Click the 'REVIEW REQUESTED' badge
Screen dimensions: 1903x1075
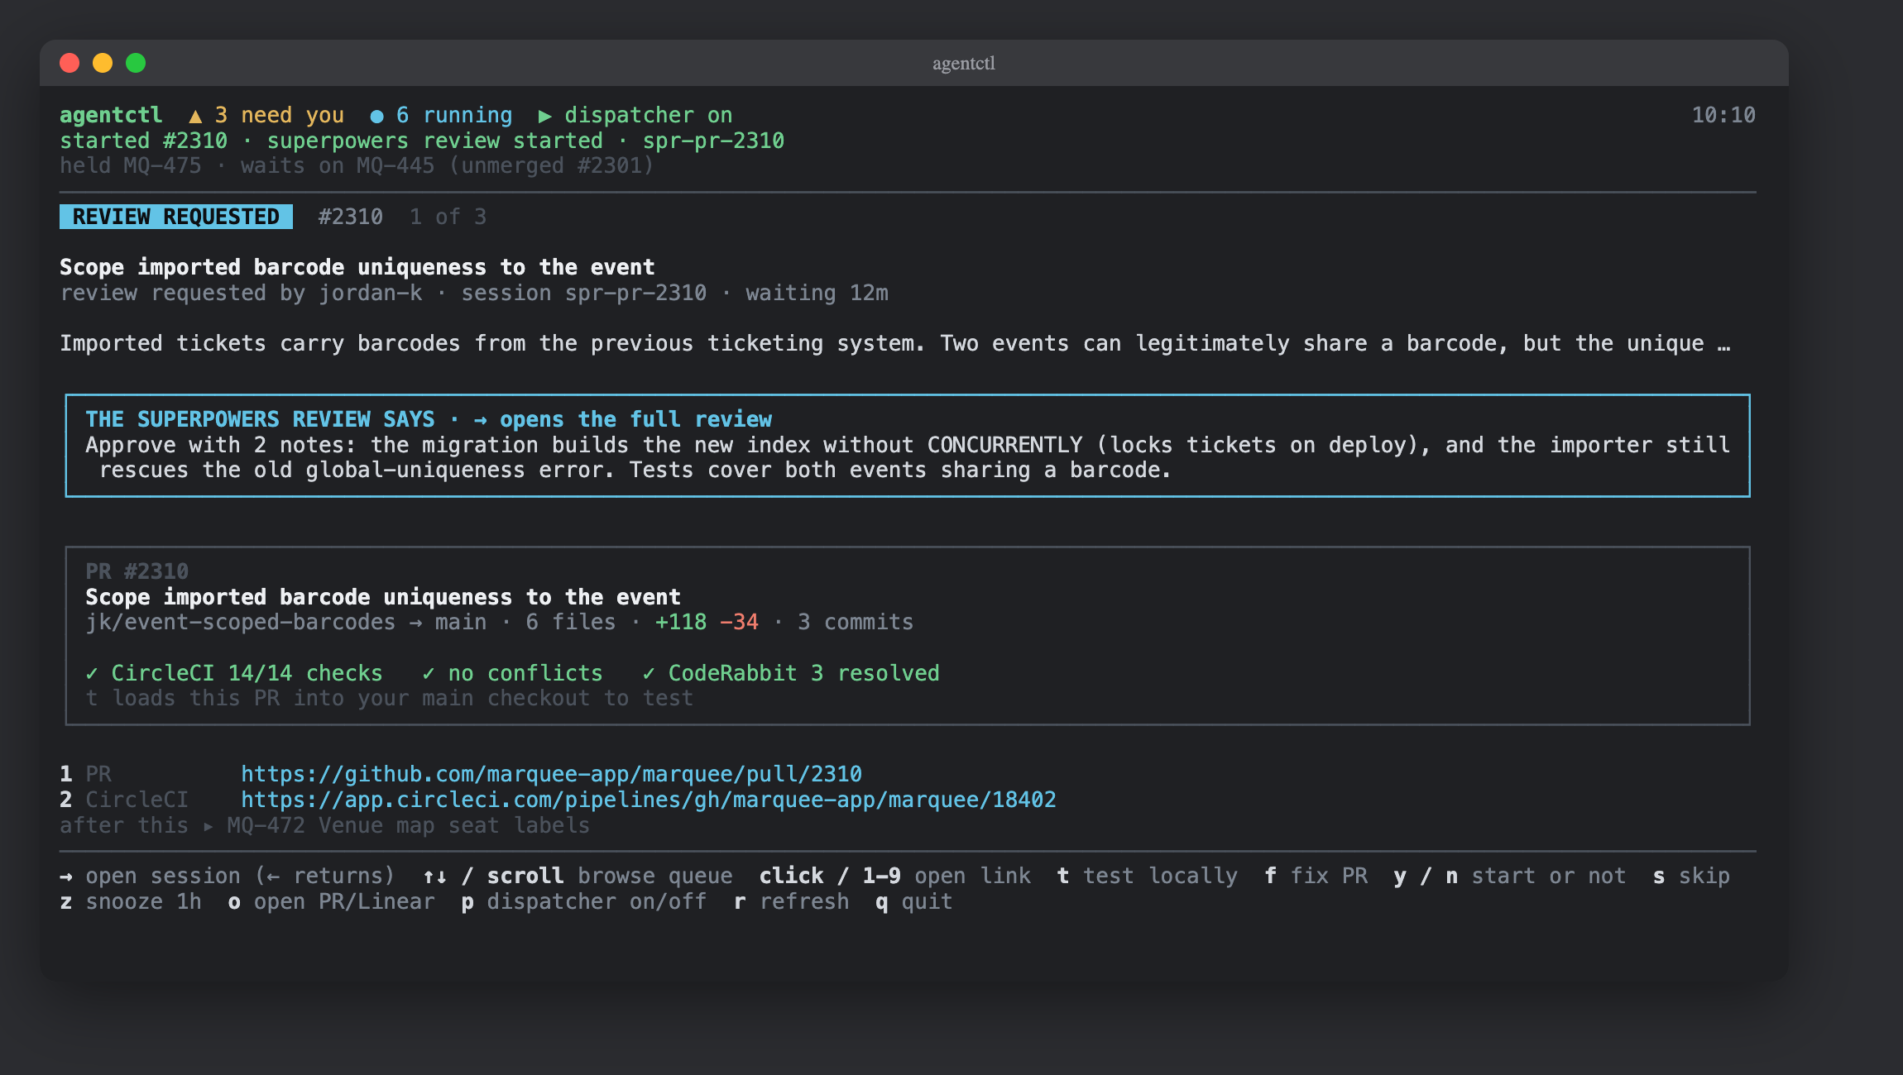pyautogui.click(x=176, y=217)
